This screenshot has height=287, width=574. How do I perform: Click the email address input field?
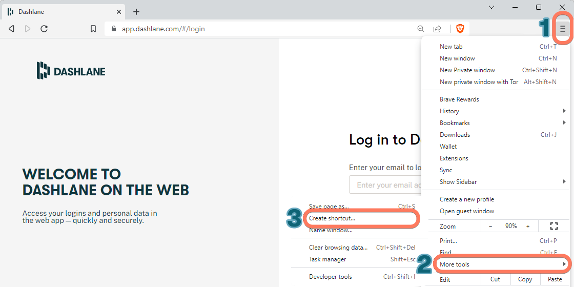pyautogui.click(x=386, y=185)
